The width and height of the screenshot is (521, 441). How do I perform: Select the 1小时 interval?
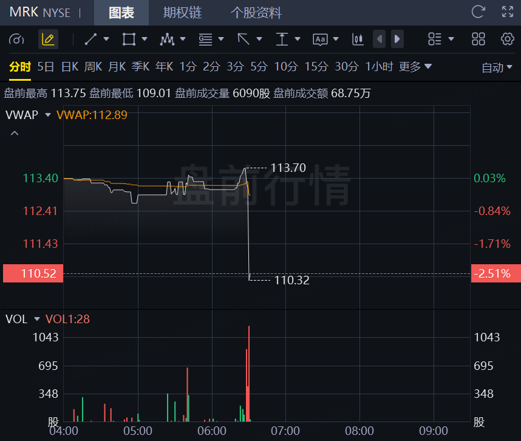[x=379, y=67]
